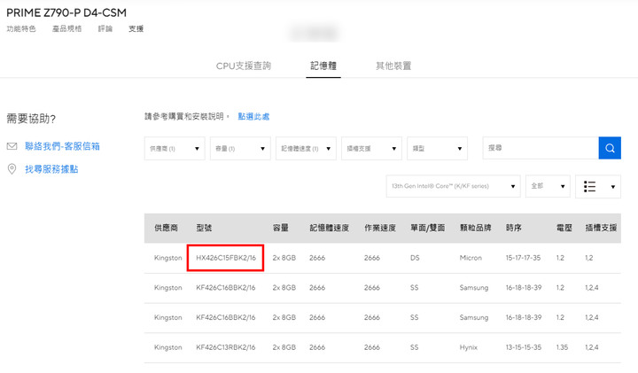Click the 記憶體速度 table column header
Viewport: 638px width, 373px height.
tap(329, 228)
